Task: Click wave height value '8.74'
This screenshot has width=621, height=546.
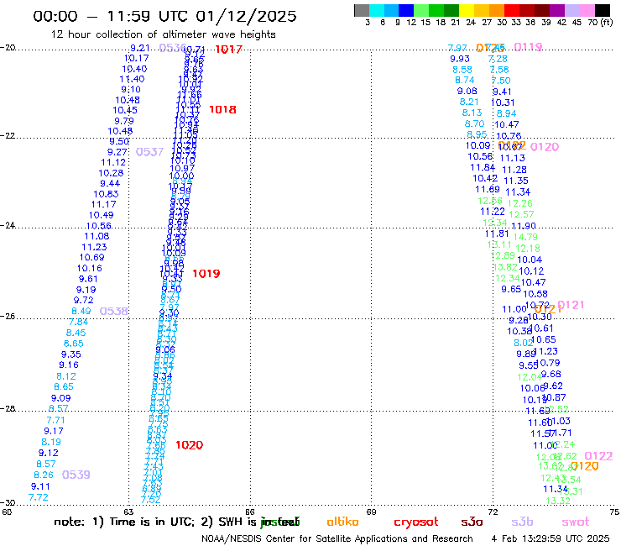Action: [465, 80]
